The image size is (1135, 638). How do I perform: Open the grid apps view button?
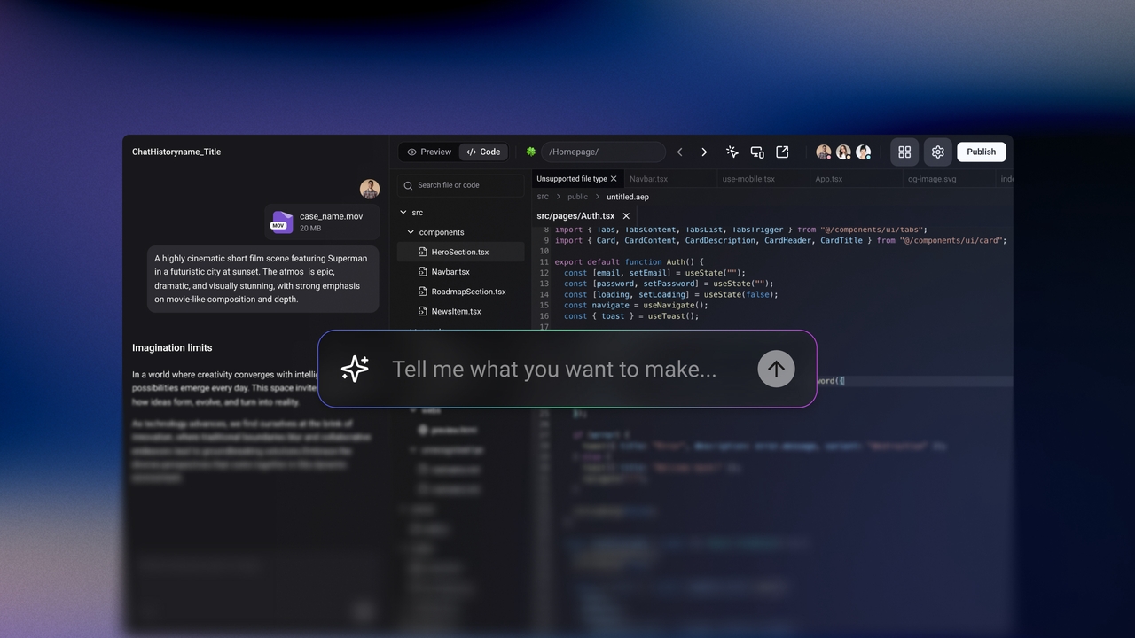(904, 152)
